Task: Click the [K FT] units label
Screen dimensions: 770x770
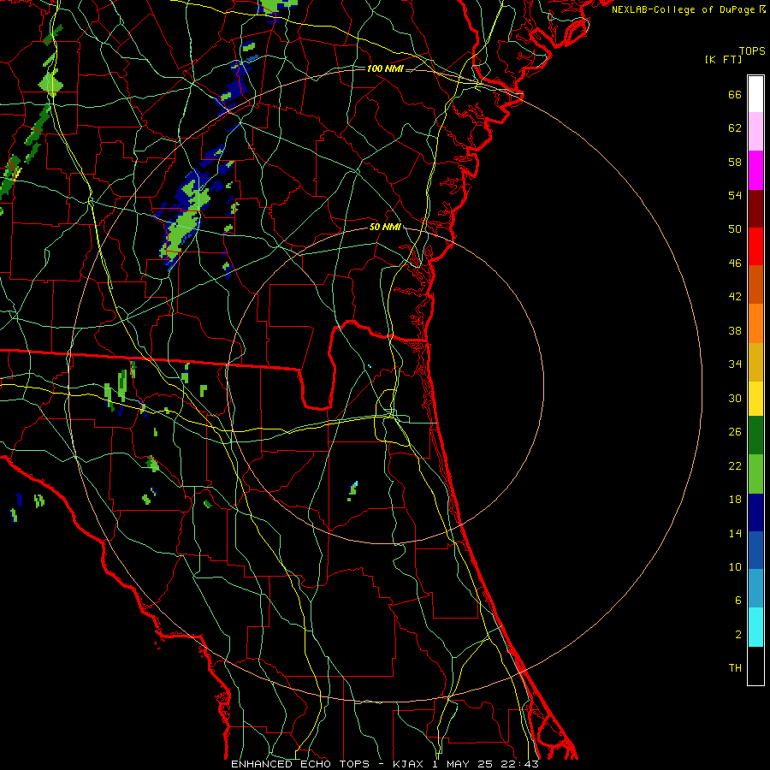Action: coord(723,60)
